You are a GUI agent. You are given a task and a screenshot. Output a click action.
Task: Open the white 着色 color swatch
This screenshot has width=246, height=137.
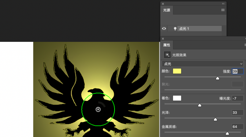click(177, 98)
